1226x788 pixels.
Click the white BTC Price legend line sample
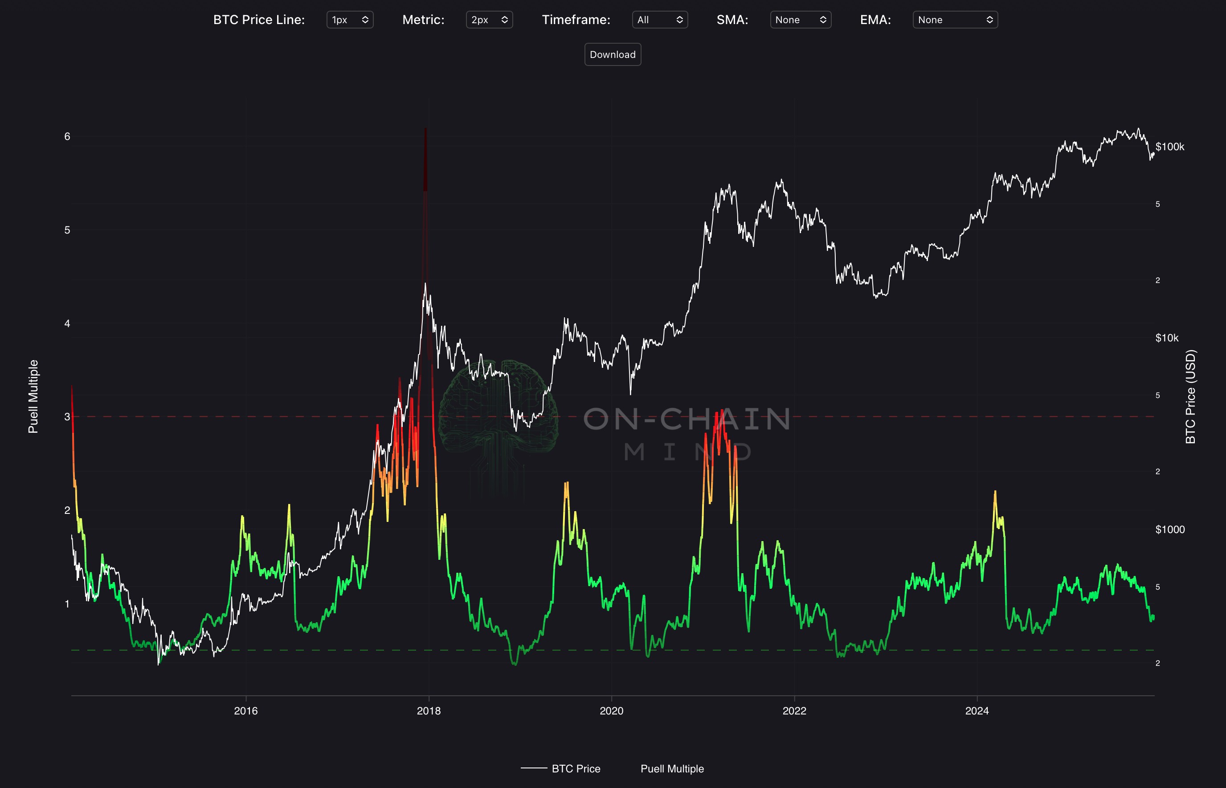pos(533,768)
